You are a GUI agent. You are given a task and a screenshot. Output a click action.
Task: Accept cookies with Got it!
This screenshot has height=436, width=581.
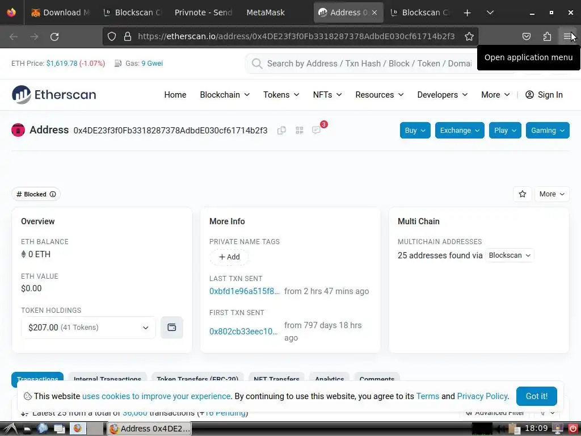point(537,396)
